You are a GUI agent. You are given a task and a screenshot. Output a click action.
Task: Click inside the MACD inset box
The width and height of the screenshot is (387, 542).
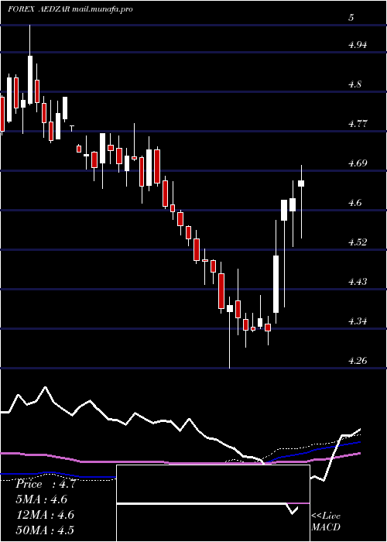213,503
